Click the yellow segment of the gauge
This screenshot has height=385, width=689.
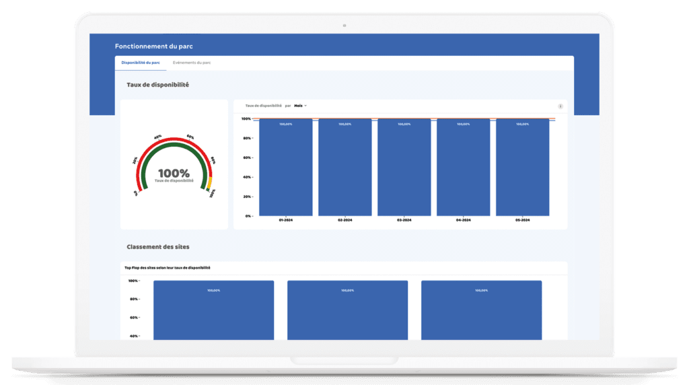click(209, 182)
